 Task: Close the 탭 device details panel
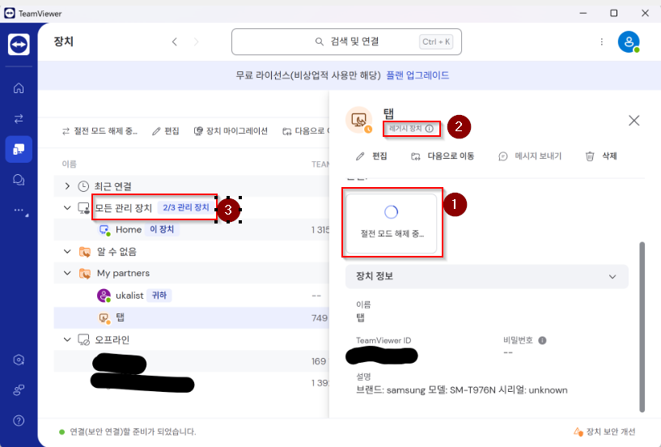click(x=634, y=121)
